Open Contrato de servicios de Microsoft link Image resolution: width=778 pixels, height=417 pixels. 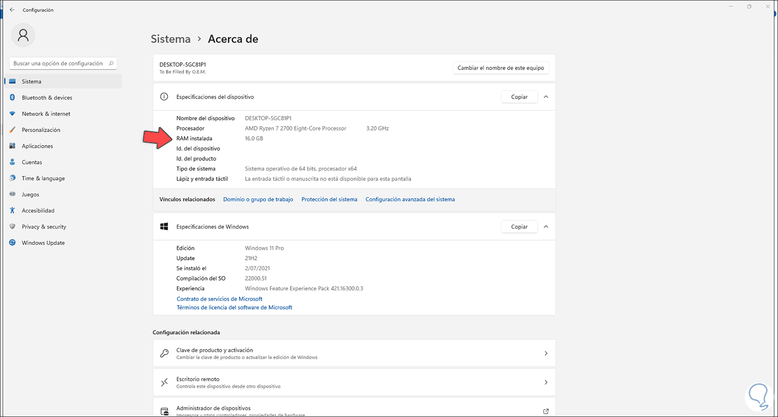click(219, 299)
